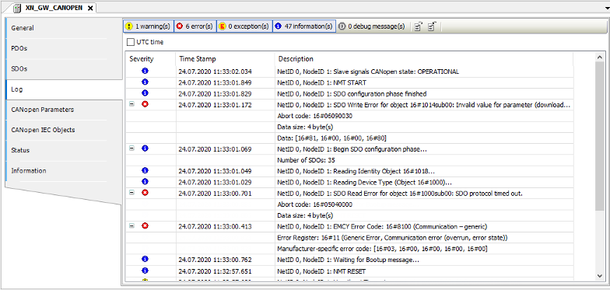Toggle the 47 information(s) filter
Image resolution: width=610 pixels, height=290 pixels.
pyautogui.click(x=303, y=26)
